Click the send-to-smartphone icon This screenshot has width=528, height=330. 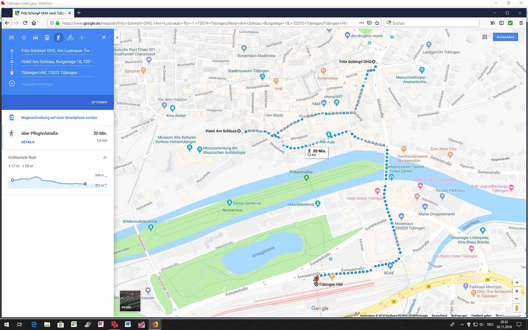[11, 118]
